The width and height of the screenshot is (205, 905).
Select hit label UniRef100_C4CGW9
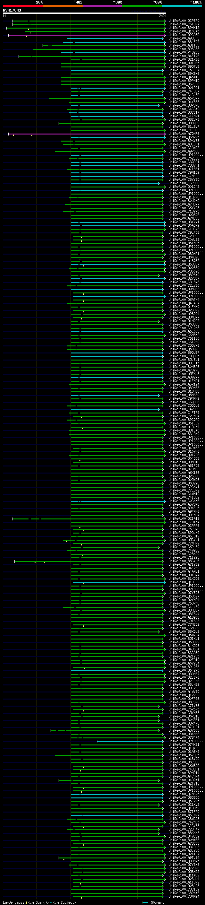click(184, 109)
